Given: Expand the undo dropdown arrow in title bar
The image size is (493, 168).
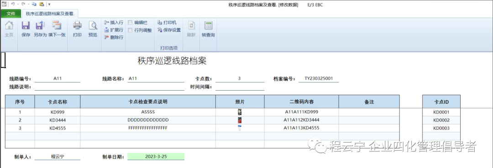Looking at the screenshot, I should click(x=18, y=5).
